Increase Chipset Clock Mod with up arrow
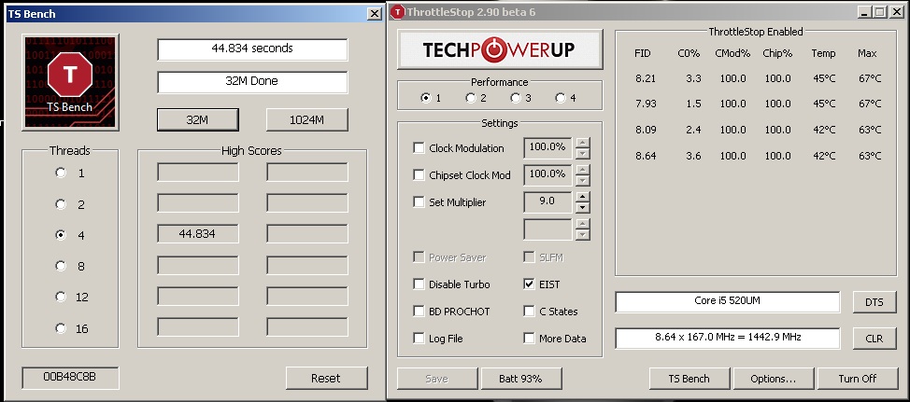The image size is (910, 402). coord(583,170)
